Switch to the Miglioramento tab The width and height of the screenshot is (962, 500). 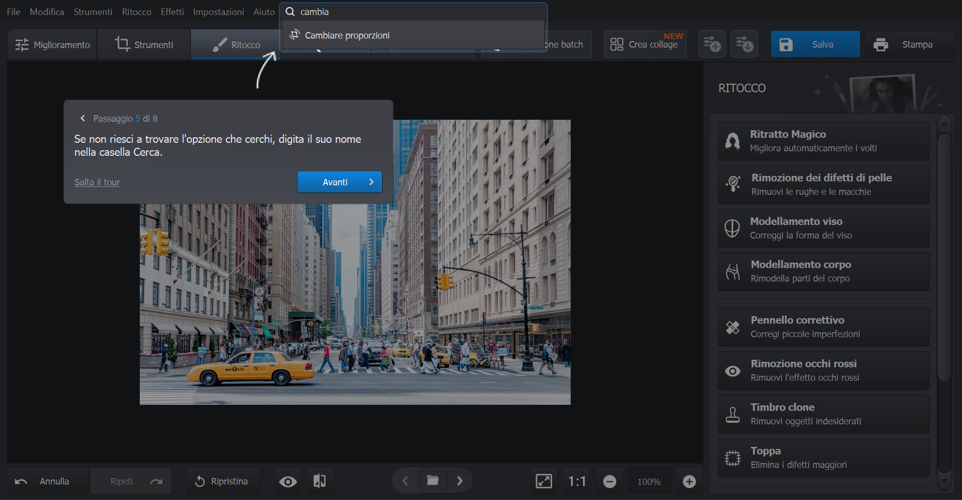pos(53,45)
